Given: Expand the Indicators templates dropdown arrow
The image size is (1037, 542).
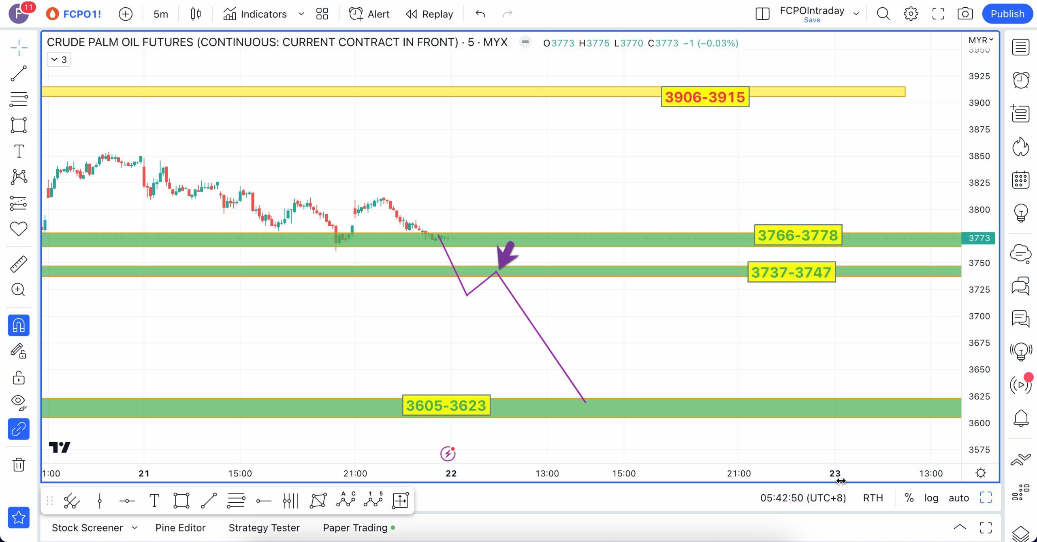Looking at the screenshot, I should pyautogui.click(x=301, y=14).
